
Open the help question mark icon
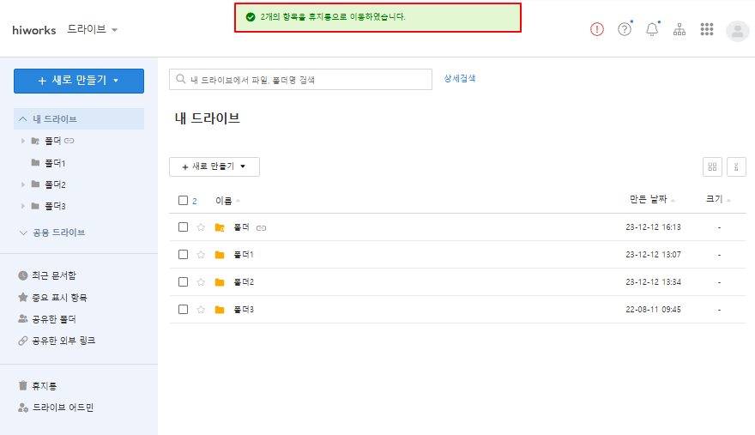click(625, 29)
